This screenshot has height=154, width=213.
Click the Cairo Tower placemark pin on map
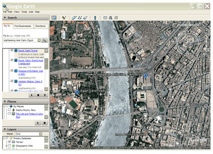tap(77, 92)
